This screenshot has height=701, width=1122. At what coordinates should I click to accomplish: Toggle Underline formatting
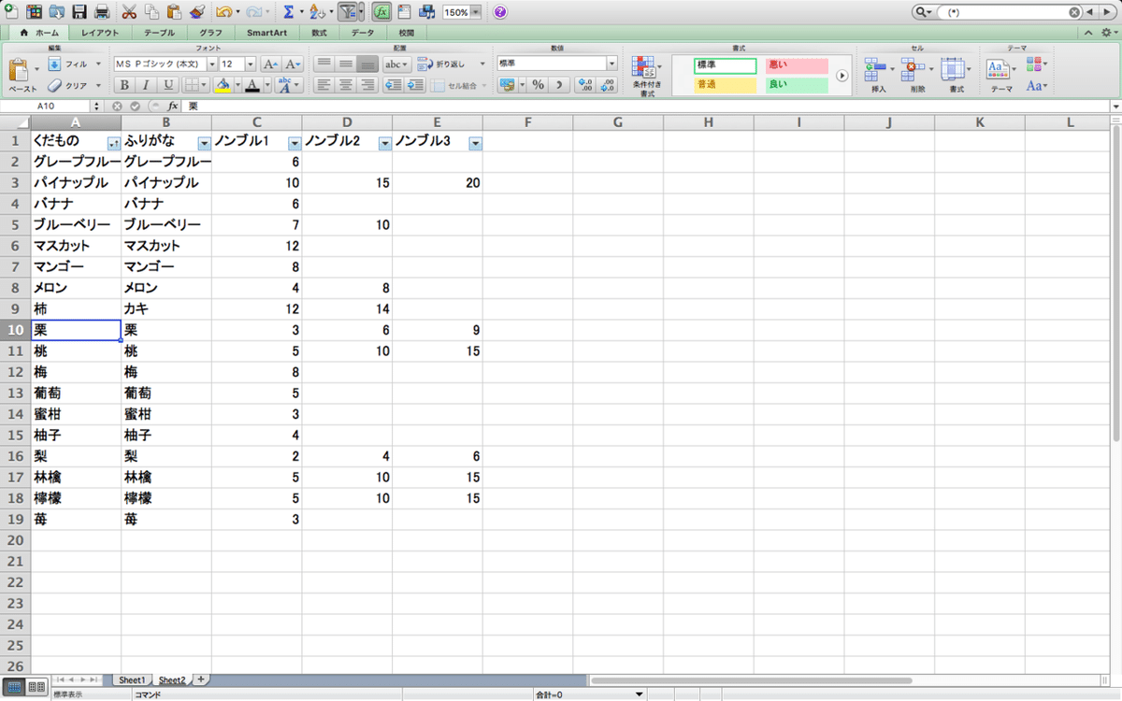click(x=168, y=85)
